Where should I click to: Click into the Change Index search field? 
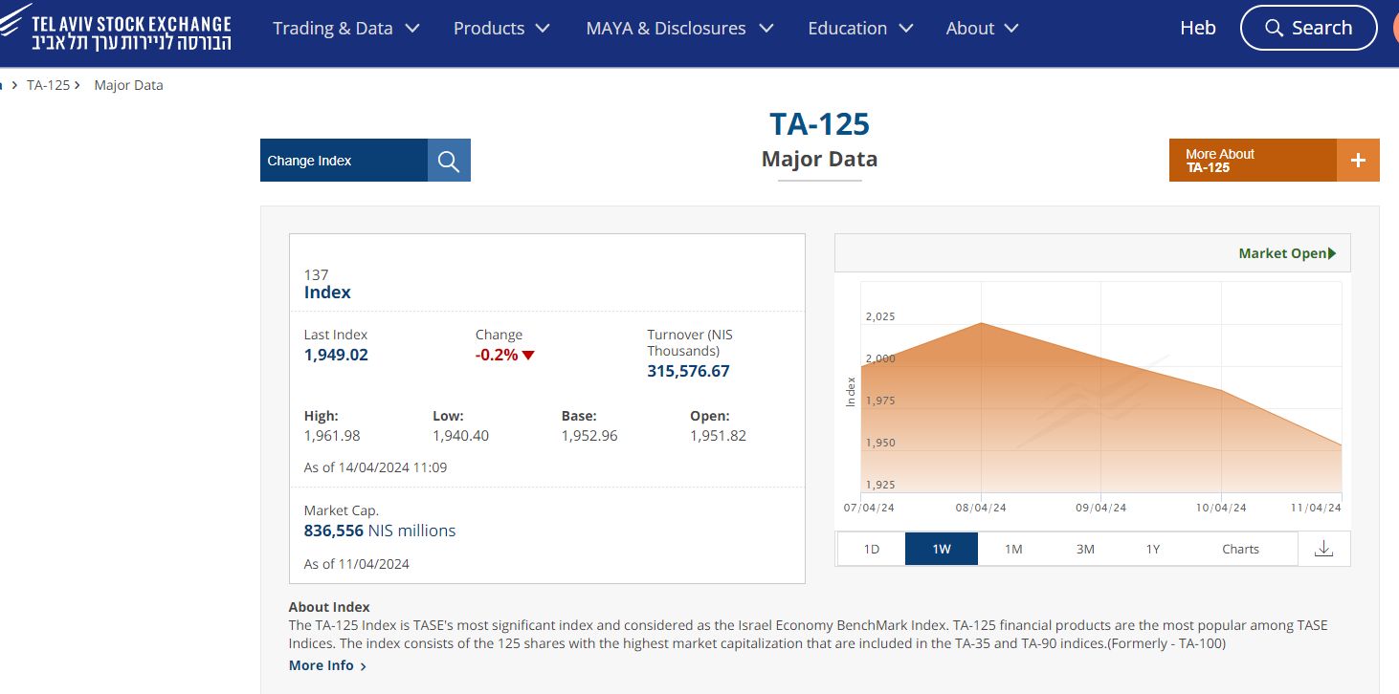point(344,161)
